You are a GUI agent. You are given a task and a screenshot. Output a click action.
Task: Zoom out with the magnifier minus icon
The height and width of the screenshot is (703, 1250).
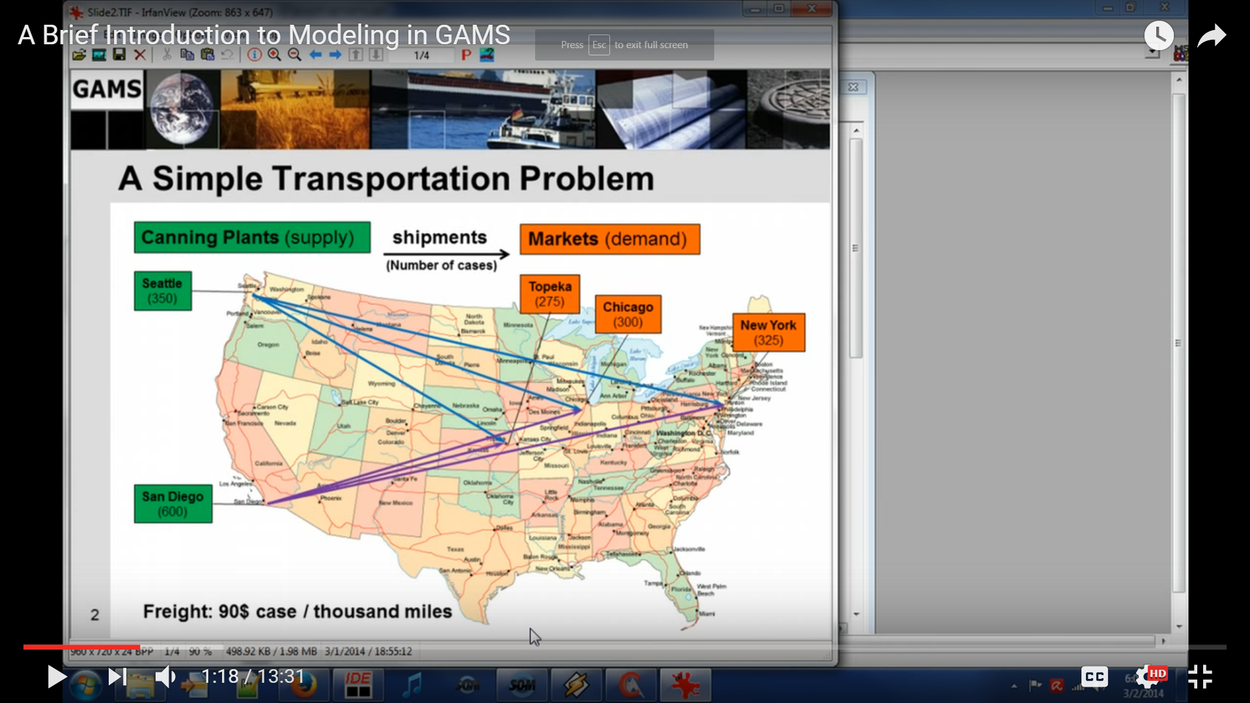(x=295, y=55)
